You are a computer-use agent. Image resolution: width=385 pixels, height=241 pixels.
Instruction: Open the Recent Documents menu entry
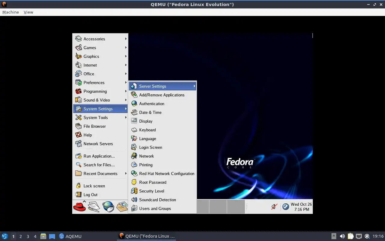[x=100, y=174]
